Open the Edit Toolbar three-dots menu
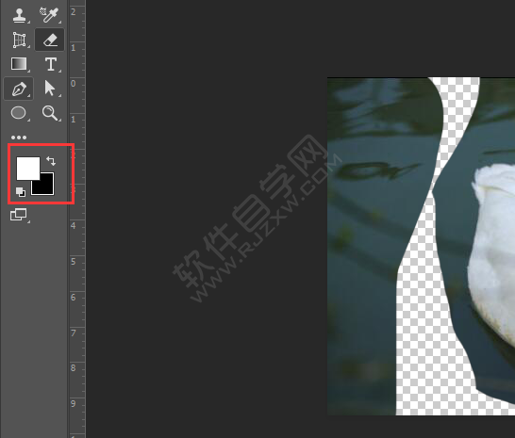515x438 pixels. click(x=19, y=138)
